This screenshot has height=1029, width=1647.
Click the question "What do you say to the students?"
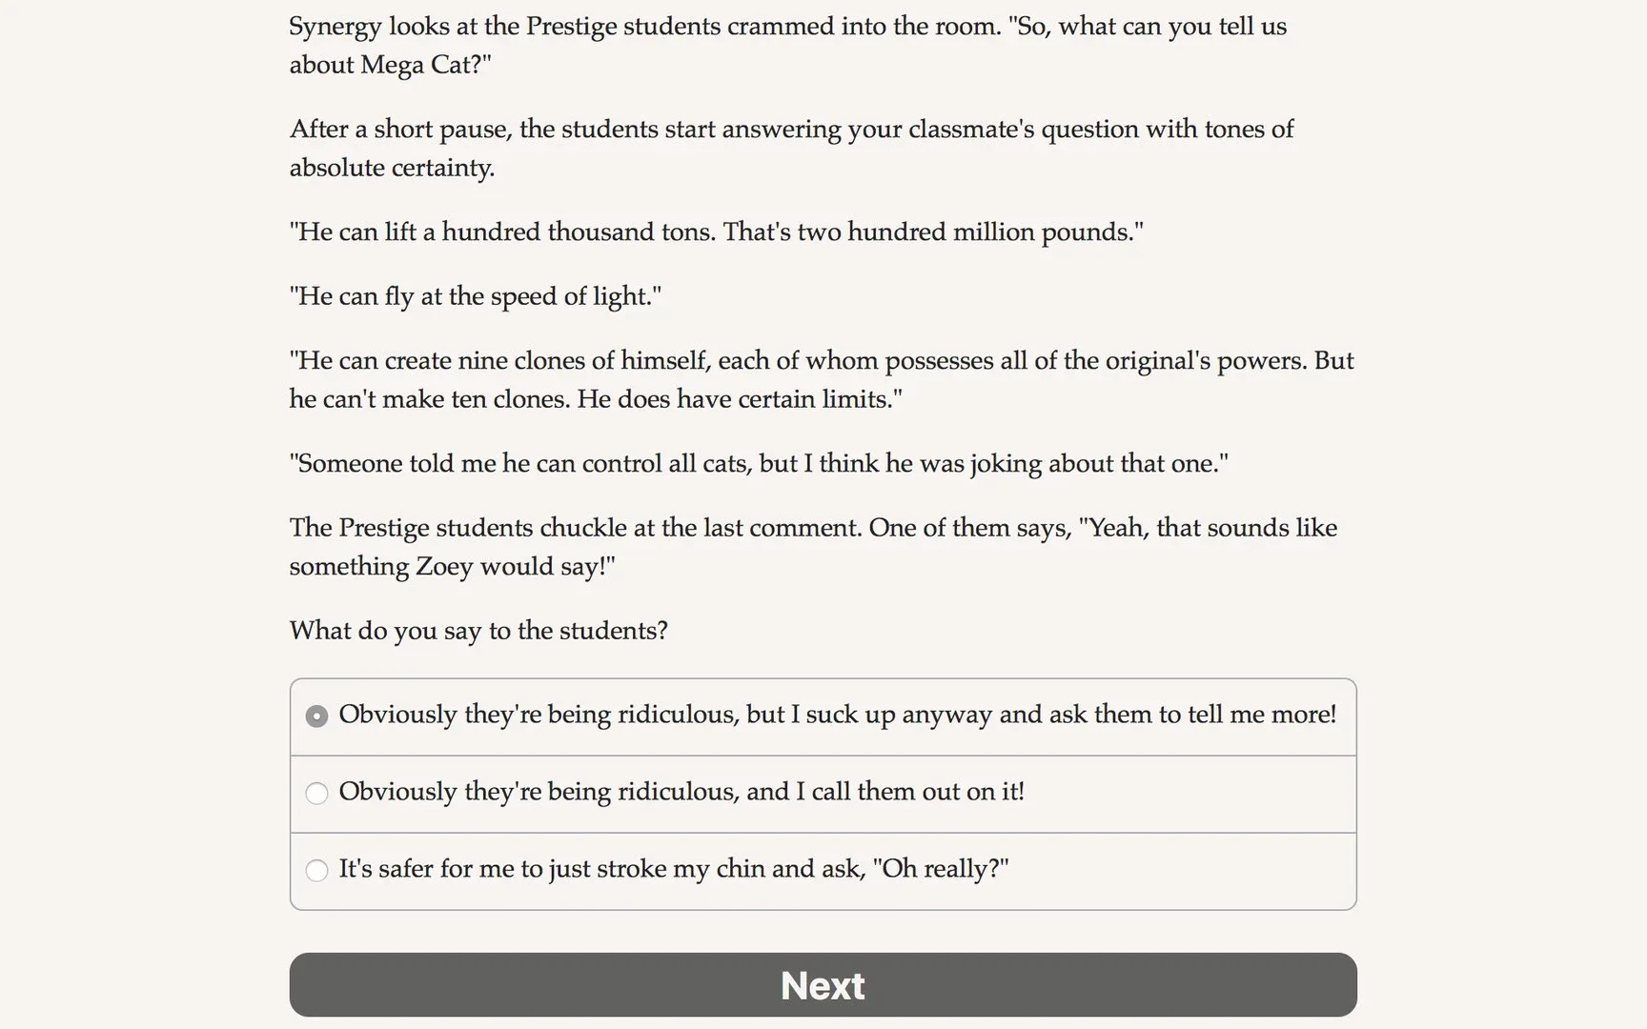click(478, 631)
